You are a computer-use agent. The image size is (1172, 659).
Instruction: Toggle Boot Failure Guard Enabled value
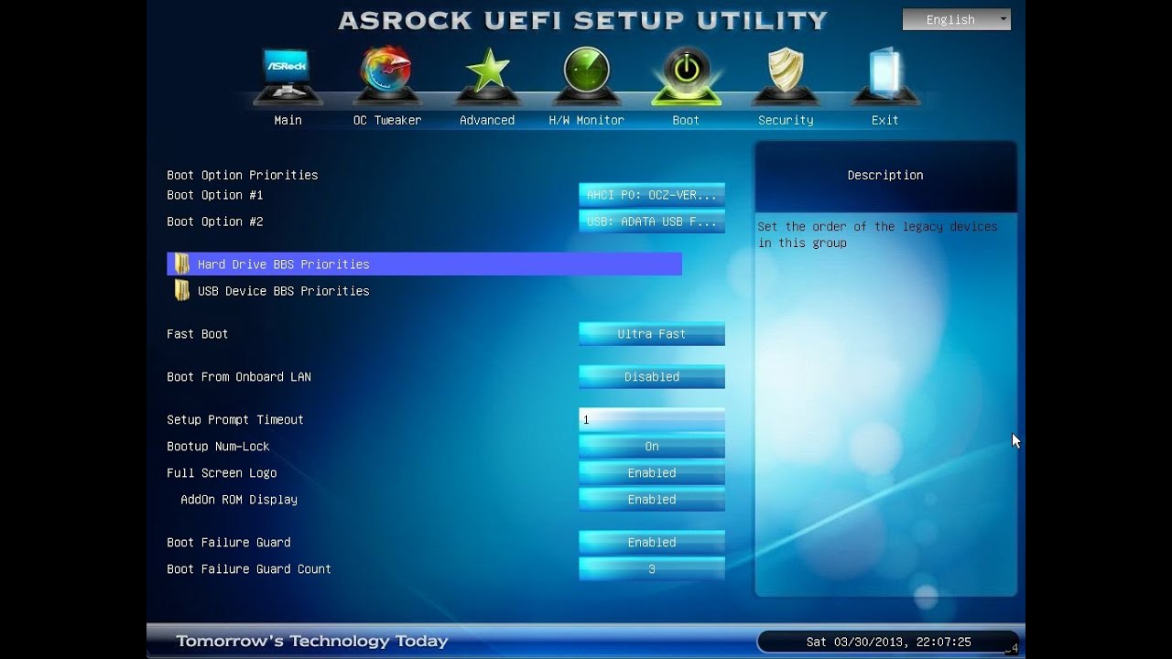[652, 543]
